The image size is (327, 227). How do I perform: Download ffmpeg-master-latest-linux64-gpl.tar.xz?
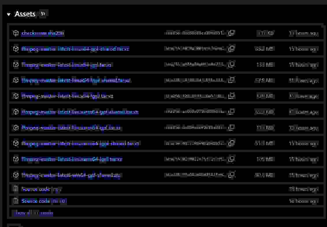click(x=66, y=65)
